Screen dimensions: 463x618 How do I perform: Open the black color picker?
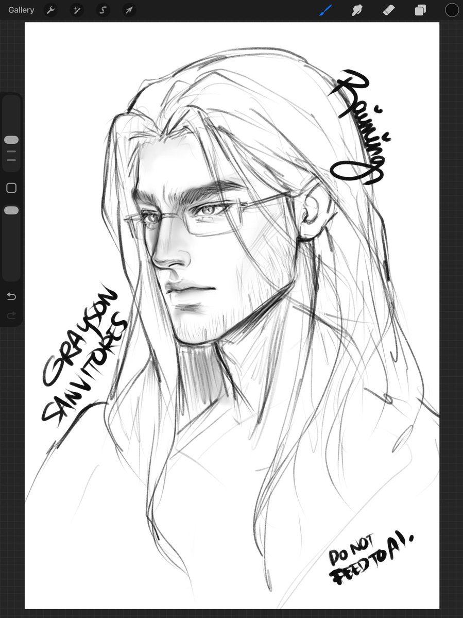coord(452,10)
